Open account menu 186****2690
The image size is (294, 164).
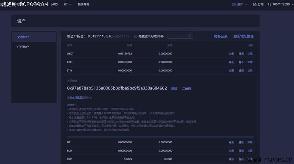(281, 4)
